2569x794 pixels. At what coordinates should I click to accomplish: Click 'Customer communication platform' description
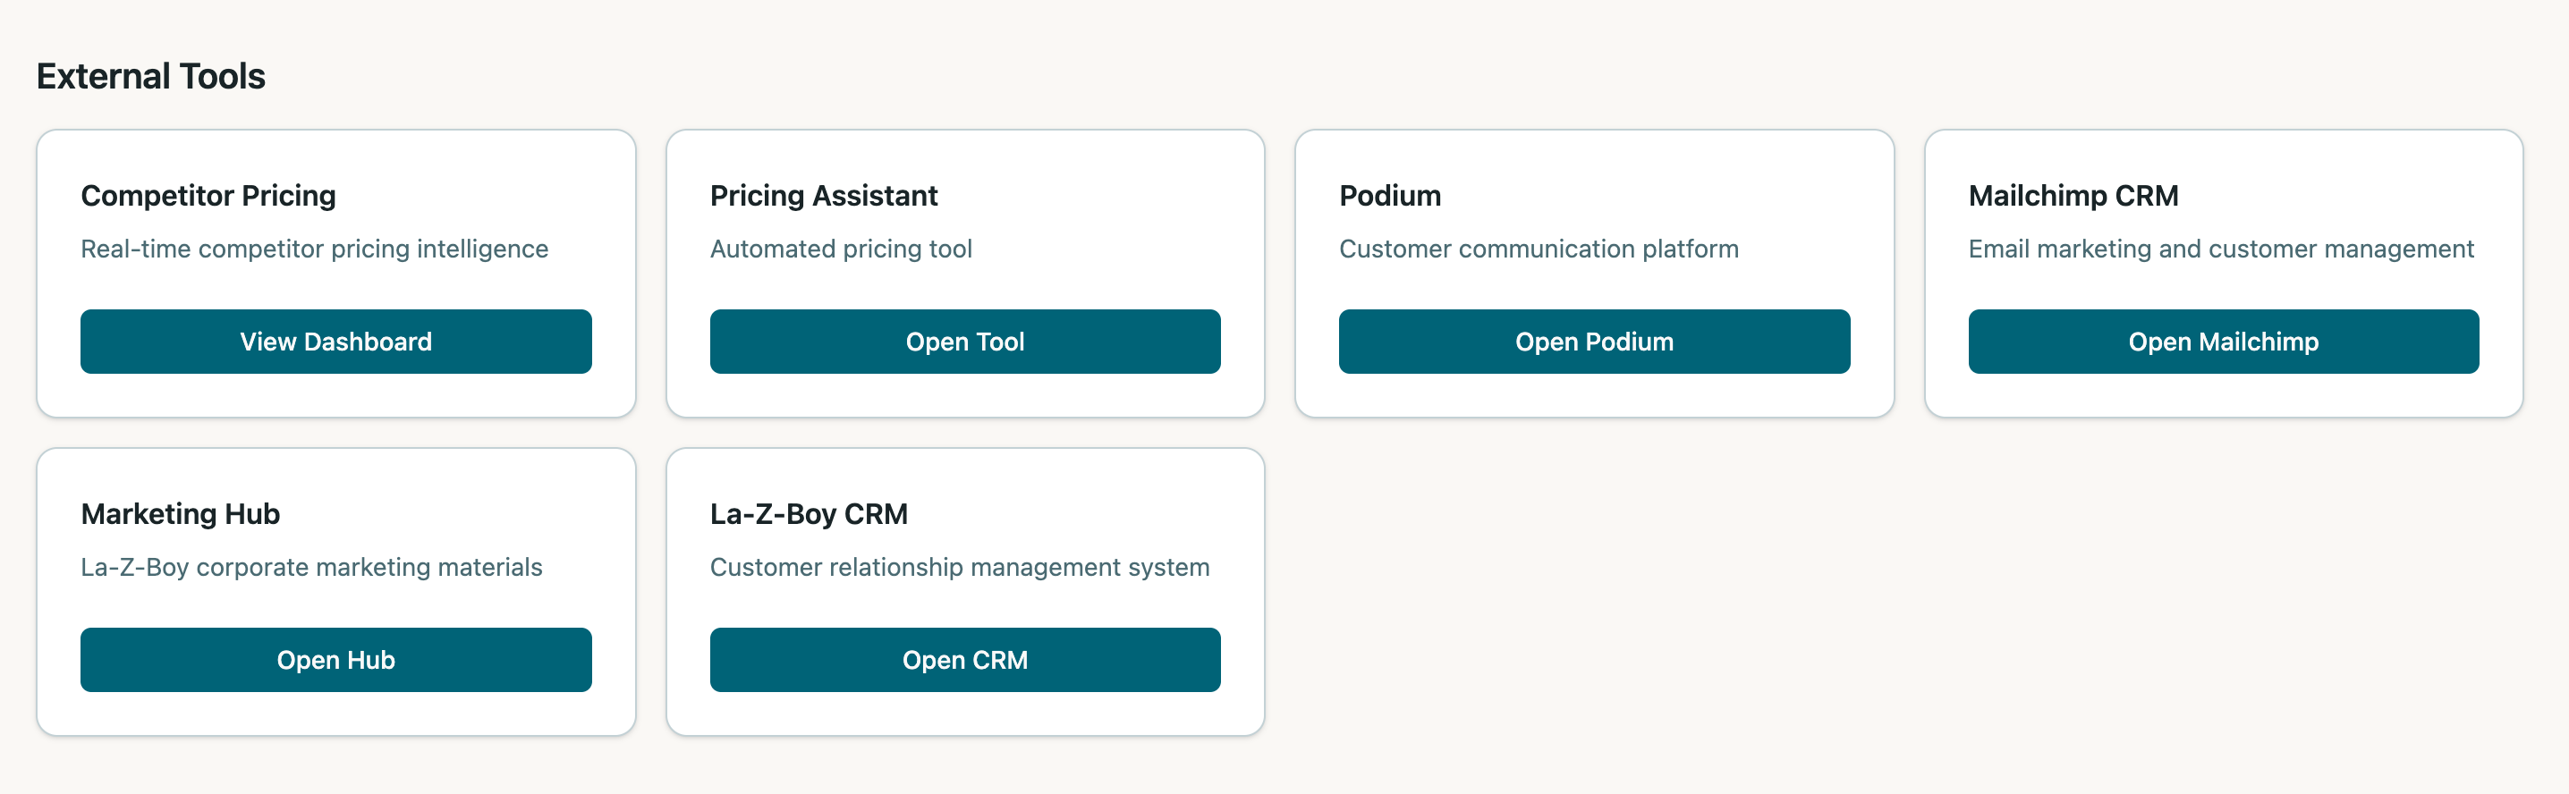[x=1539, y=249]
